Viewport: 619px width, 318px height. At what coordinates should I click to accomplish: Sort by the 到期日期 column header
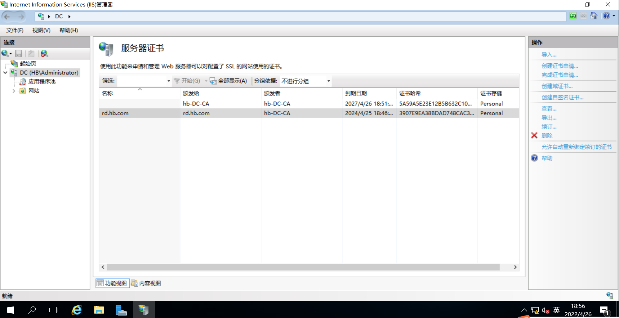click(x=369, y=93)
